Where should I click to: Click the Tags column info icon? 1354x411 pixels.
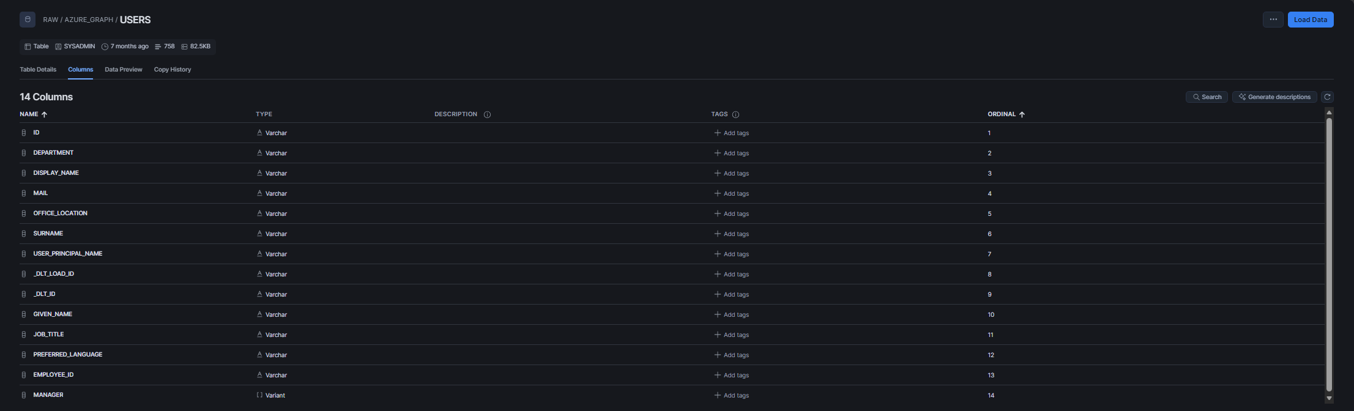click(x=735, y=114)
